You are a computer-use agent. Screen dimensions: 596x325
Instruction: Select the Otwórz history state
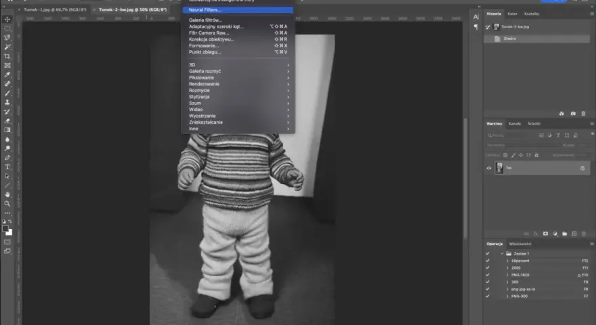point(536,39)
